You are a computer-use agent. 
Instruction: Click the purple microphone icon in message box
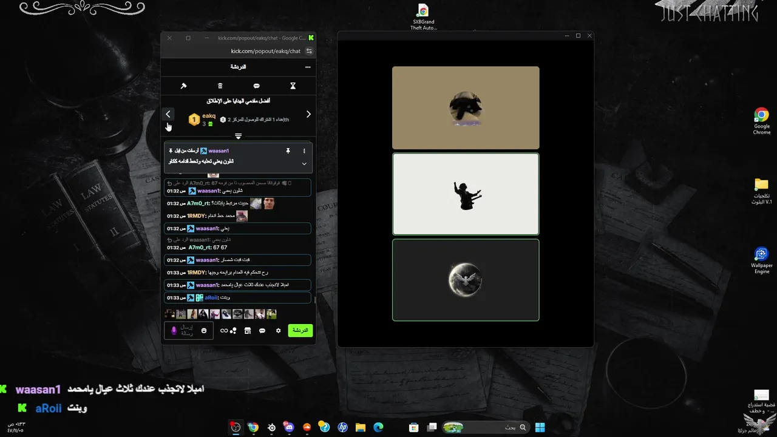click(174, 330)
